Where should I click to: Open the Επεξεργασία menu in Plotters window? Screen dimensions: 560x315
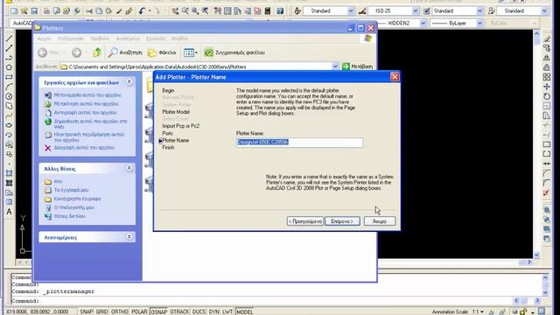tap(71, 38)
